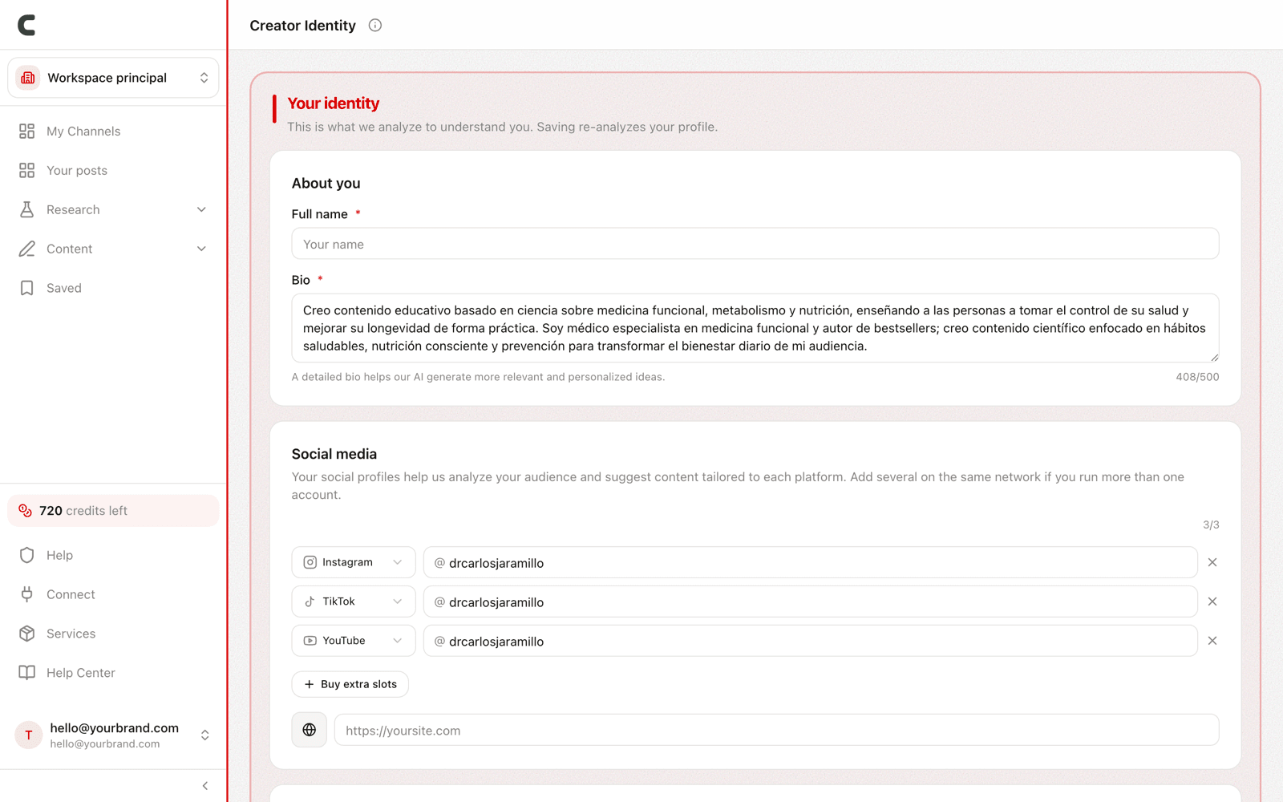
Task: Edit the TikTok handle field
Action: (x=811, y=601)
